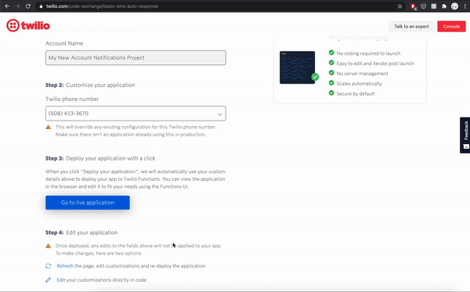The image size is (470, 292).
Task: Click the browser profile avatar
Action: pyautogui.click(x=454, y=6)
